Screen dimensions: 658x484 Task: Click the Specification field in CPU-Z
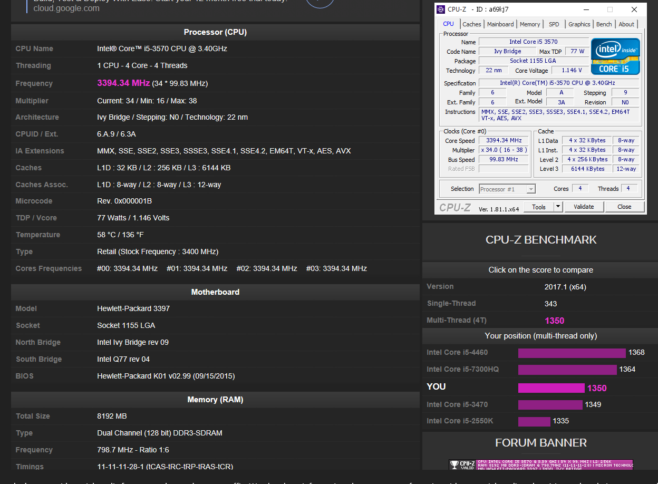(x=559, y=83)
